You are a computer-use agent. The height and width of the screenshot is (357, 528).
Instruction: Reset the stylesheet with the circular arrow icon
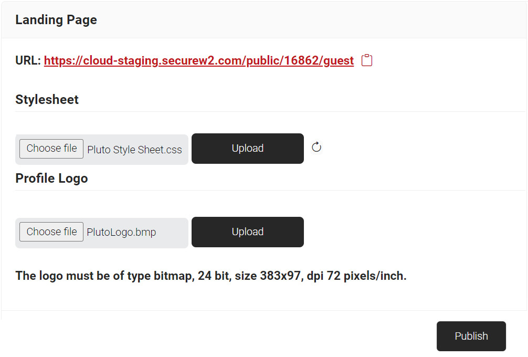coord(316,148)
